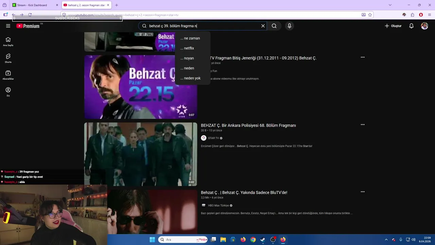Click the STAR TV channel avatar
This screenshot has width=435, height=245.
coord(204,138)
